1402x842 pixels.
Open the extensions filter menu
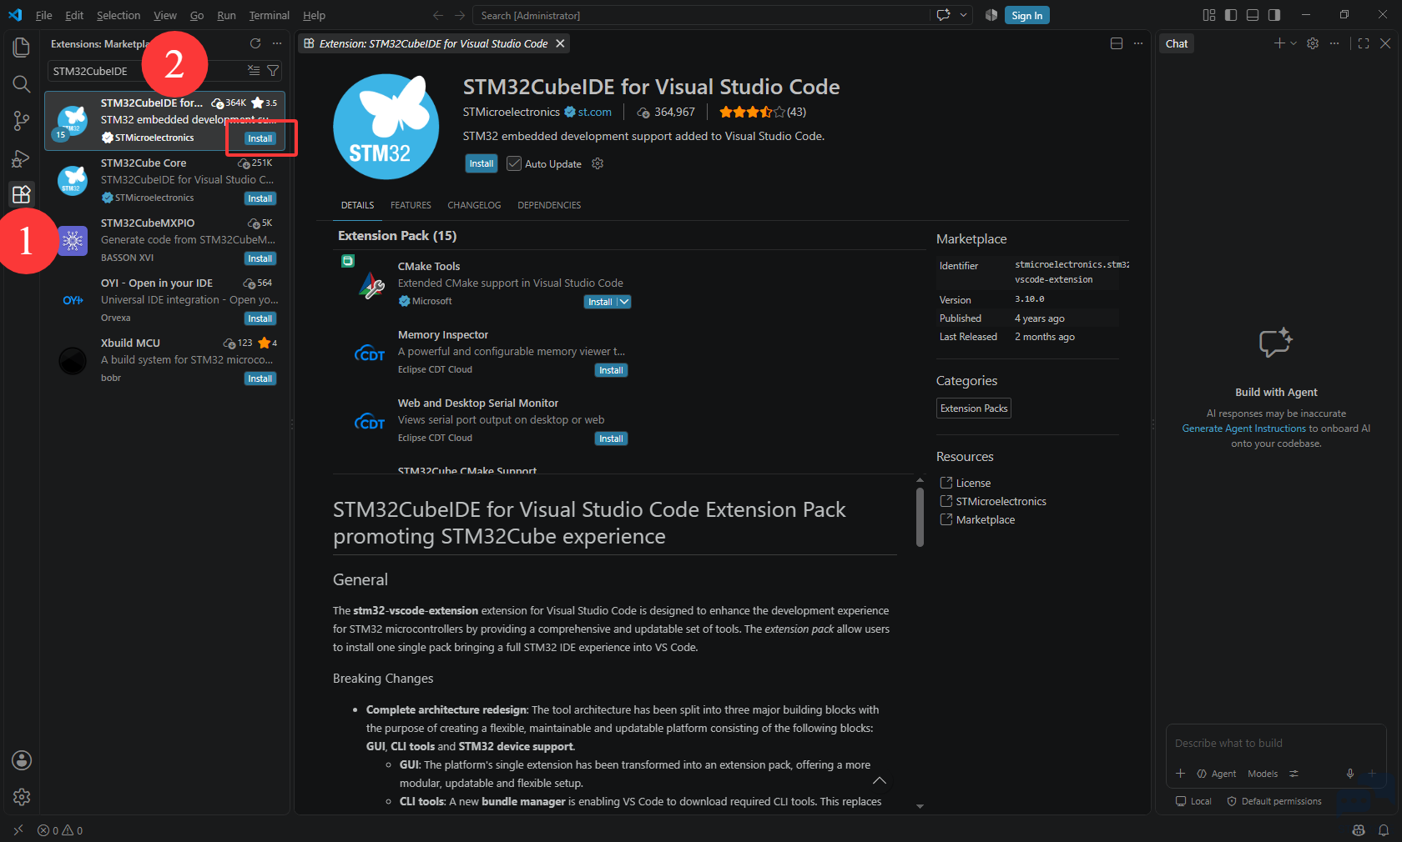(x=273, y=71)
